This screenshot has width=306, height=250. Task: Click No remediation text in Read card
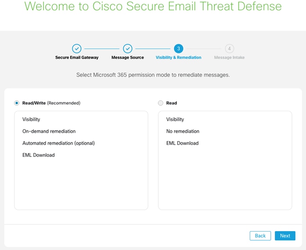182,131
